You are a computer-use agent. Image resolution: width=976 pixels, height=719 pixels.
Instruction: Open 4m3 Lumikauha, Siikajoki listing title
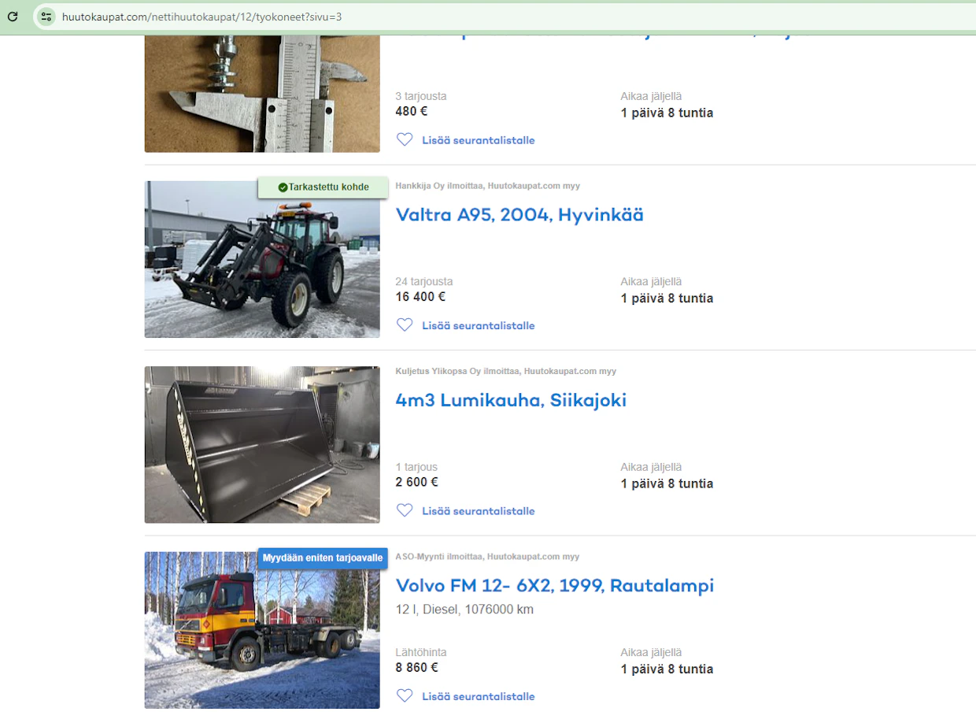(x=511, y=400)
